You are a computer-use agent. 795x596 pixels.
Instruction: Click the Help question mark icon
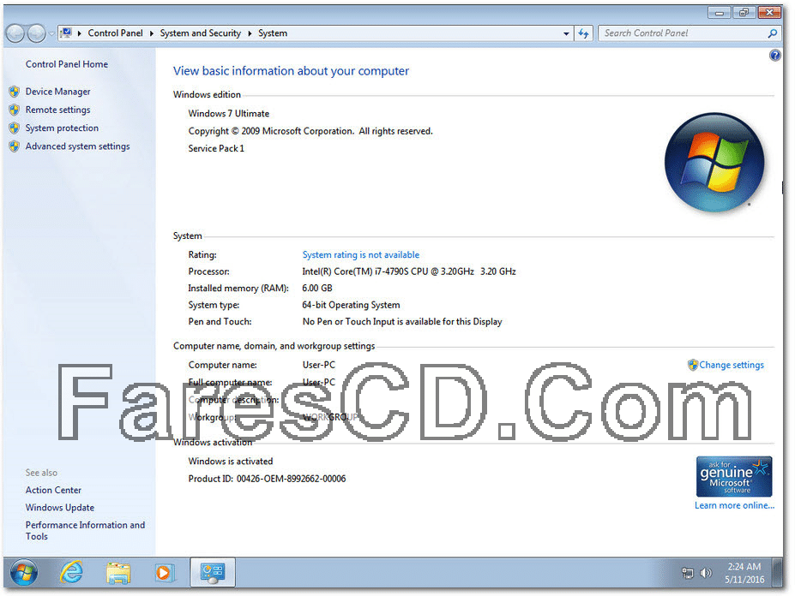pyautogui.click(x=774, y=55)
